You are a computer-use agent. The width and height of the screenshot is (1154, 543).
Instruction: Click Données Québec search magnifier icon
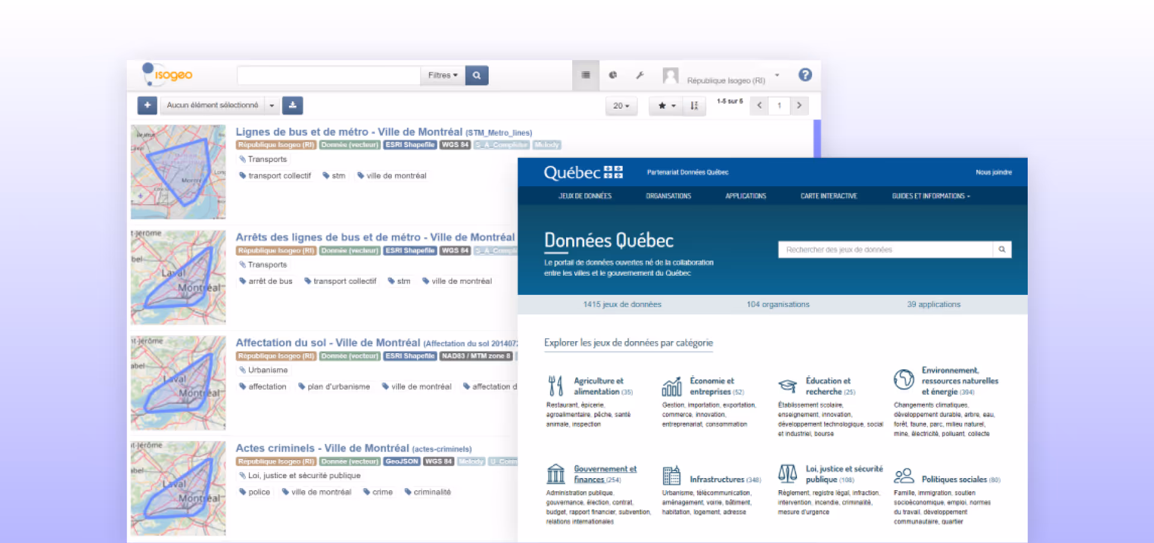click(1002, 250)
